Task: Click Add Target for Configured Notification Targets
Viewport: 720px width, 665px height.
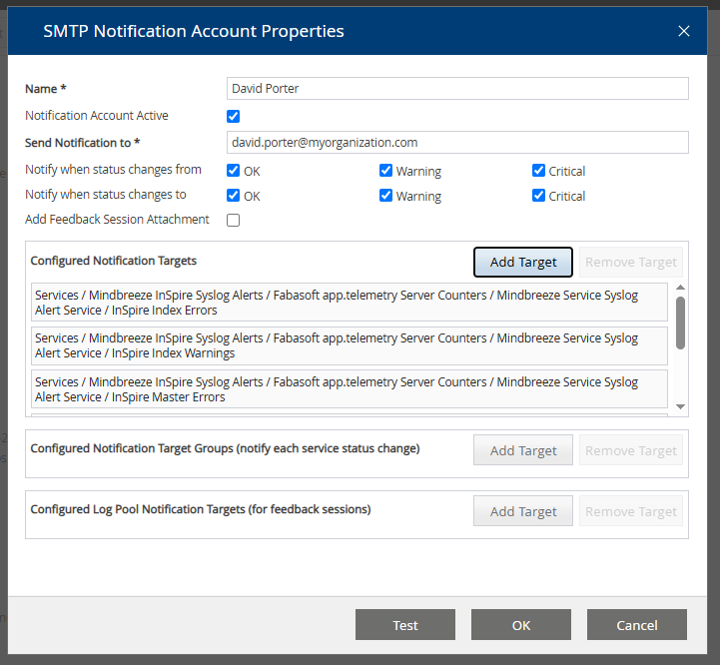Action: click(522, 263)
